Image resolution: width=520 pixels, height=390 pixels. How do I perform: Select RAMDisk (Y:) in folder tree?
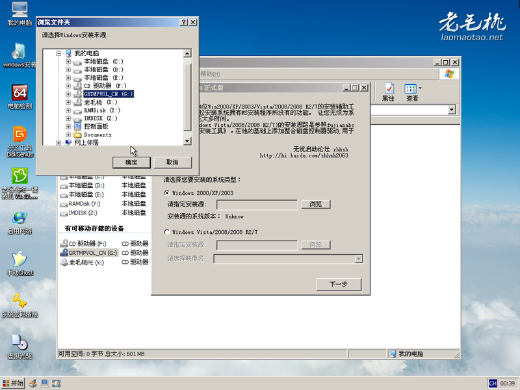coord(102,110)
